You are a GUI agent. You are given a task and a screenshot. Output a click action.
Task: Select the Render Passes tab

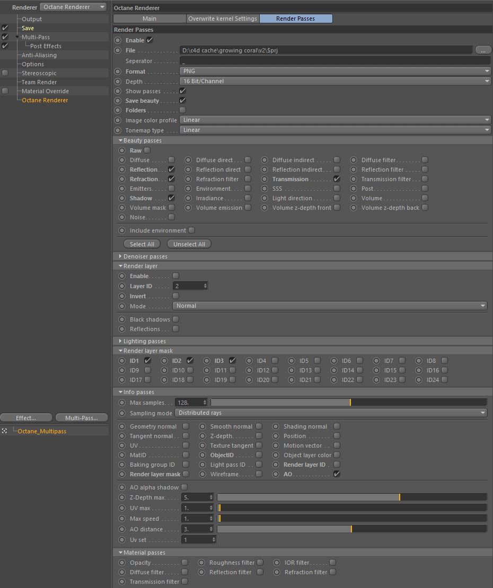tap(296, 19)
